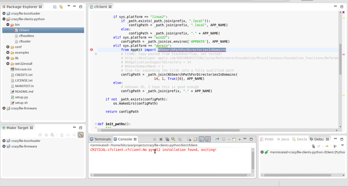Switch to the Terminals tab
Screen dimensions: 348x187
click(x=100, y=139)
